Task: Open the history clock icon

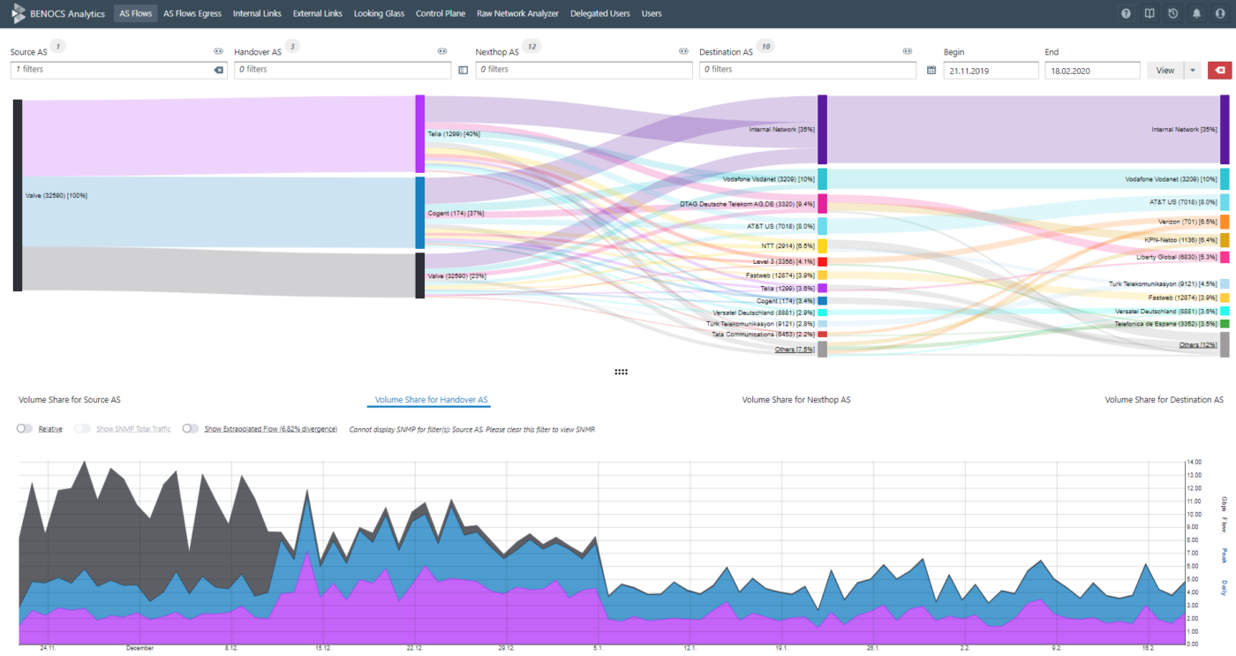Action: [1172, 13]
